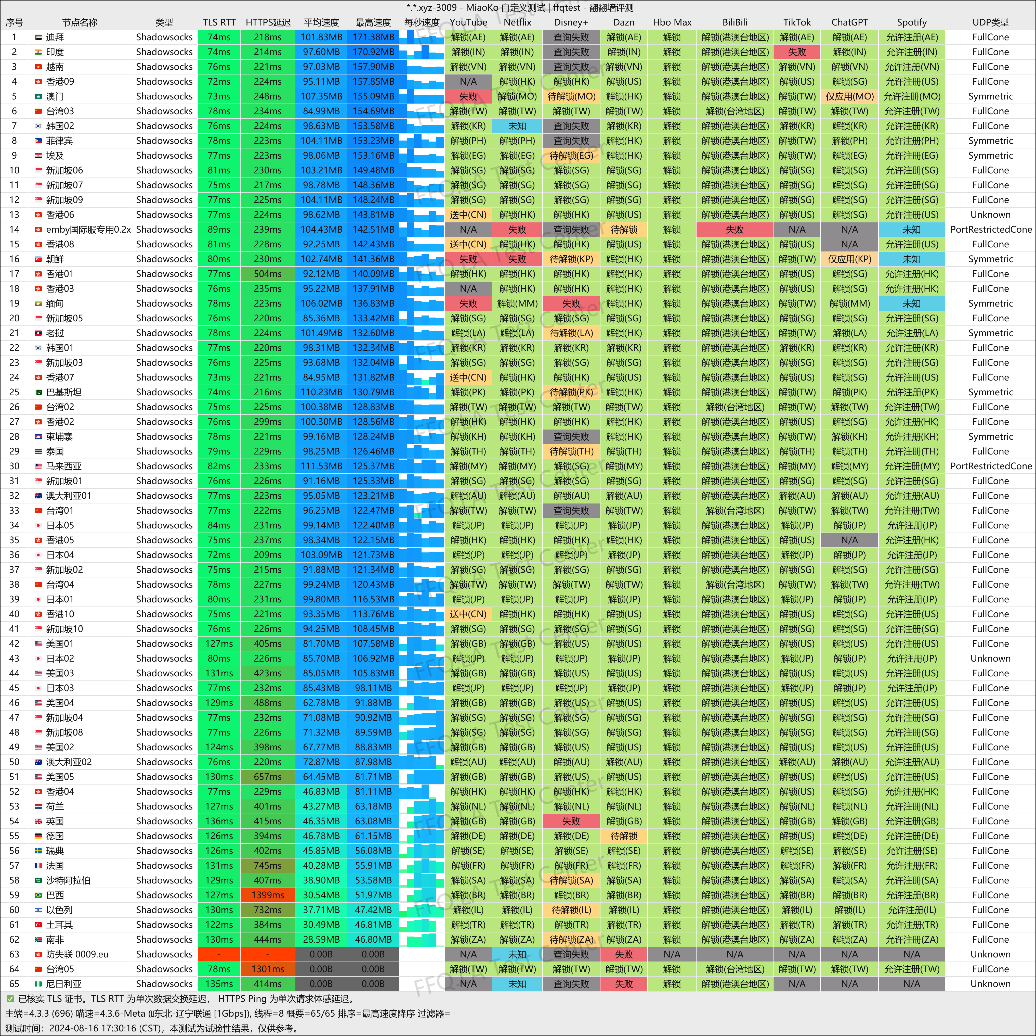The height and width of the screenshot is (1036, 1036).
Task: Select the 171.38MB max speed cell
Action: [x=373, y=37]
